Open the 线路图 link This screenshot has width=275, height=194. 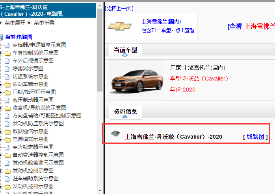[x=255, y=137]
